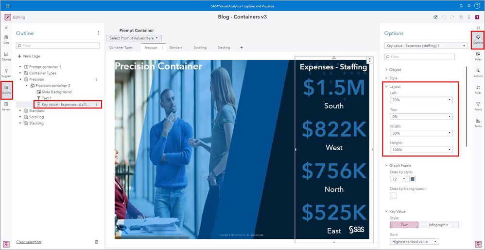Open the Options pane
Image resolution: width=485 pixels, height=250 pixels.
pos(478,40)
